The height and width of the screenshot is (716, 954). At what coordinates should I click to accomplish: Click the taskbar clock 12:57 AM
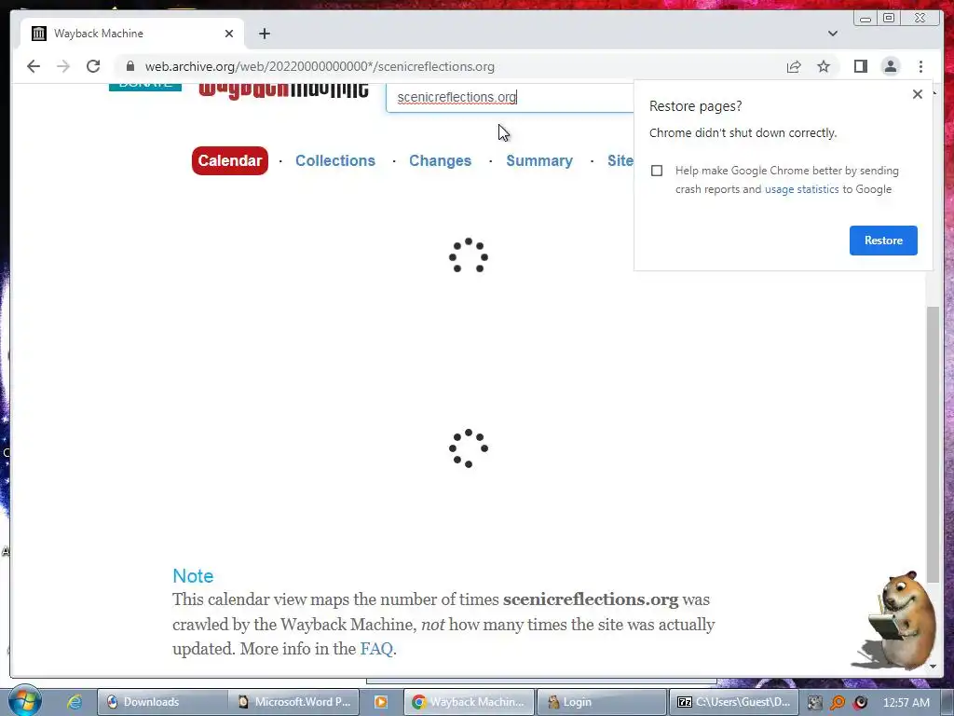(x=906, y=703)
